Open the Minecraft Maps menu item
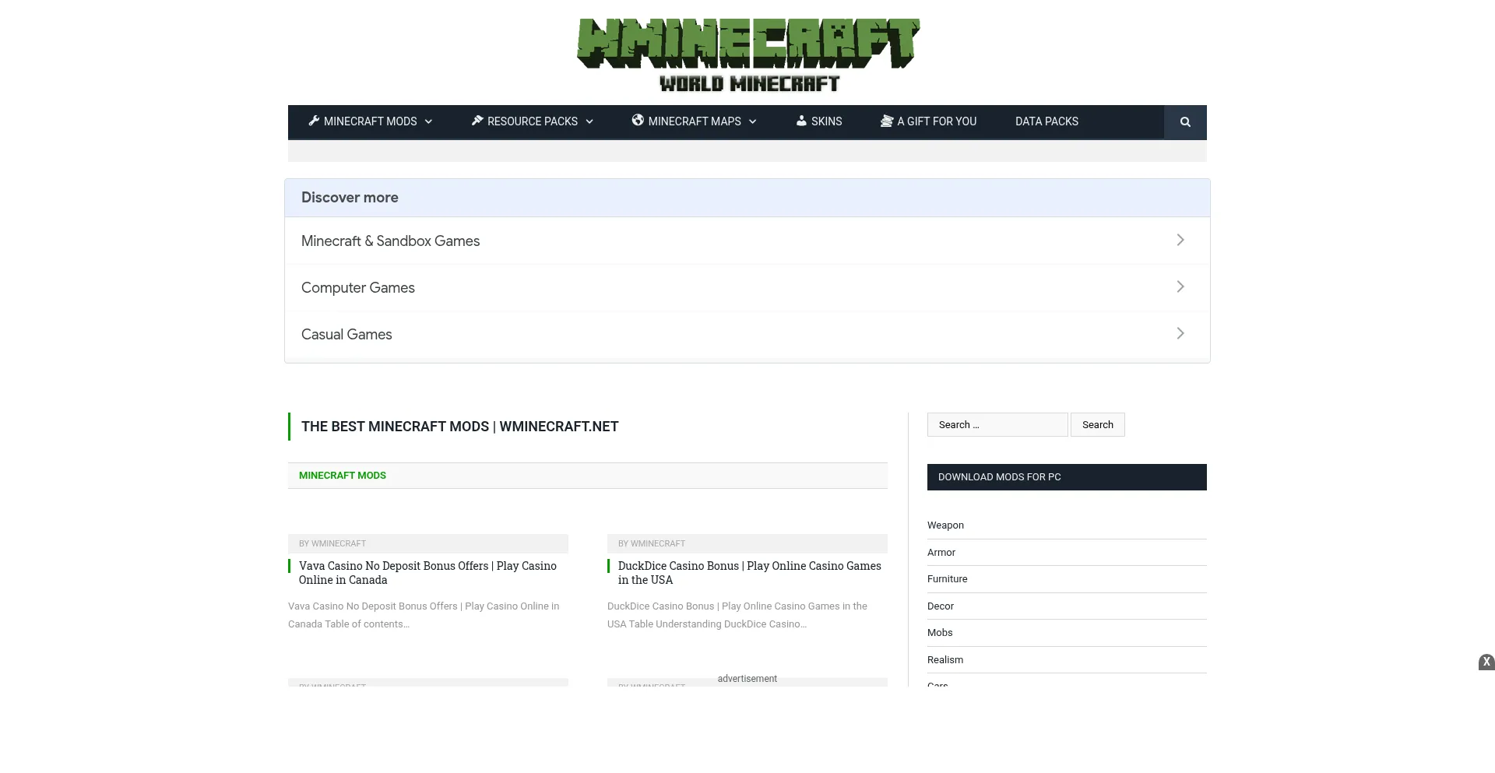 point(695,121)
